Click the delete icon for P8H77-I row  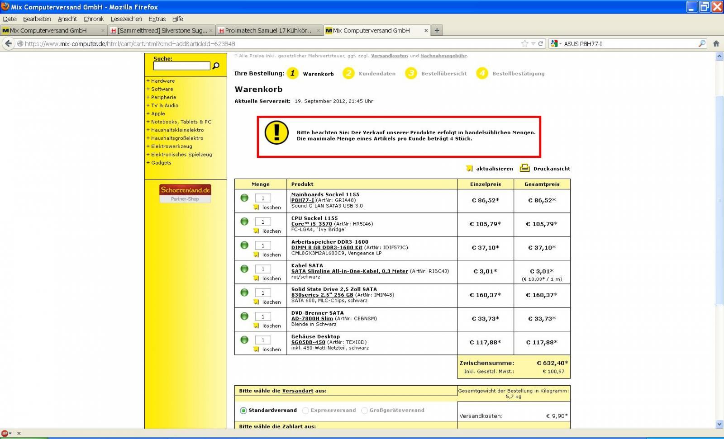point(256,207)
